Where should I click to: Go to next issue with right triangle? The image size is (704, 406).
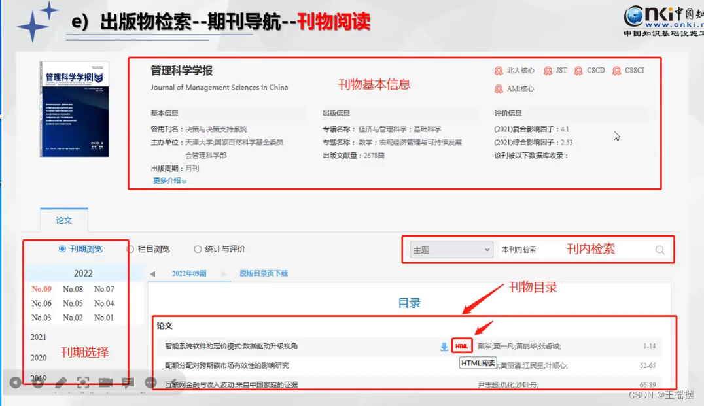(224, 274)
